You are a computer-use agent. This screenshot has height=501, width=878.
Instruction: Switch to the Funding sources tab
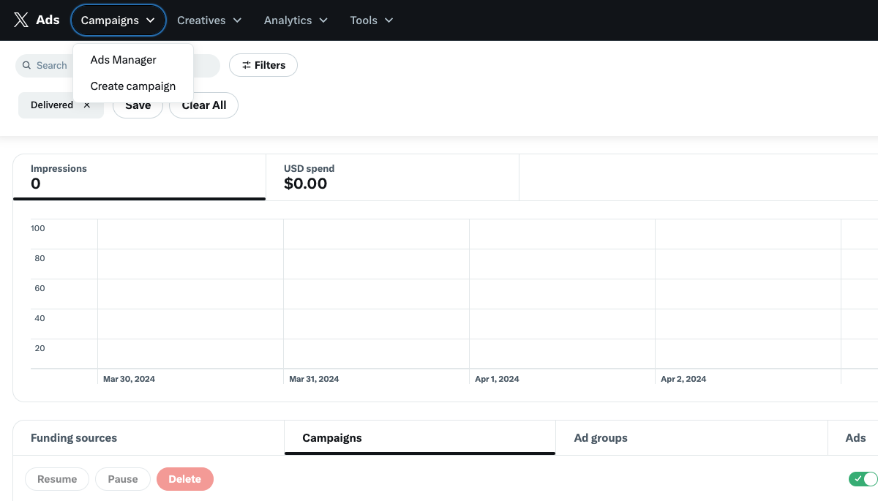(73, 437)
